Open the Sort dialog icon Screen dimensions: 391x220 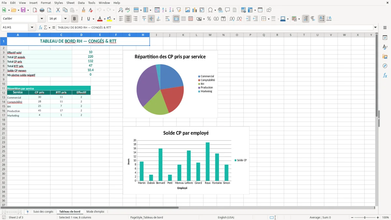pyautogui.click(x=157, y=10)
